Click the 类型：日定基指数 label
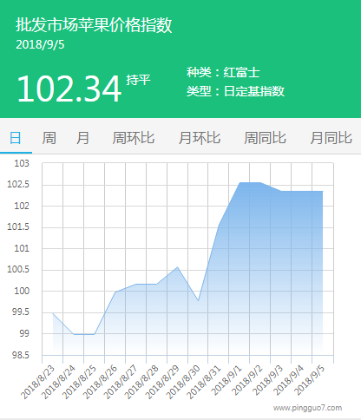The image size is (361, 420). (235, 91)
